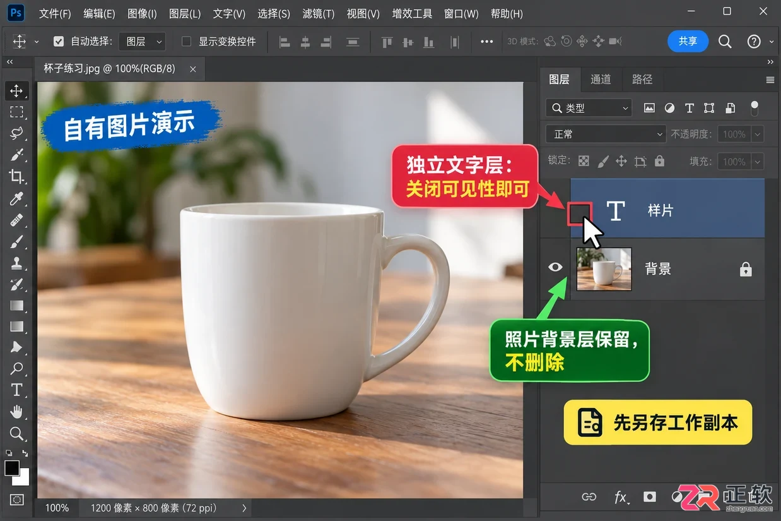Close the 杯子练习.jpg document tab

pyautogui.click(x=193, y=69)
